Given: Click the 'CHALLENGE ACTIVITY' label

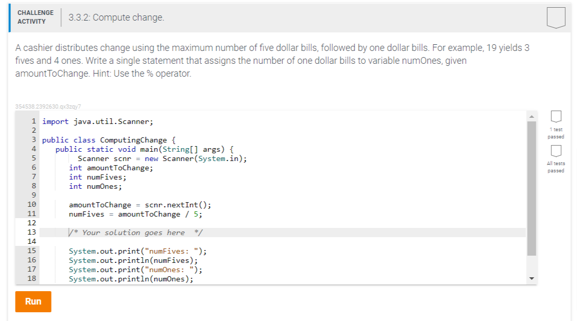Looking at the screenshot, I should click(36, 17).
